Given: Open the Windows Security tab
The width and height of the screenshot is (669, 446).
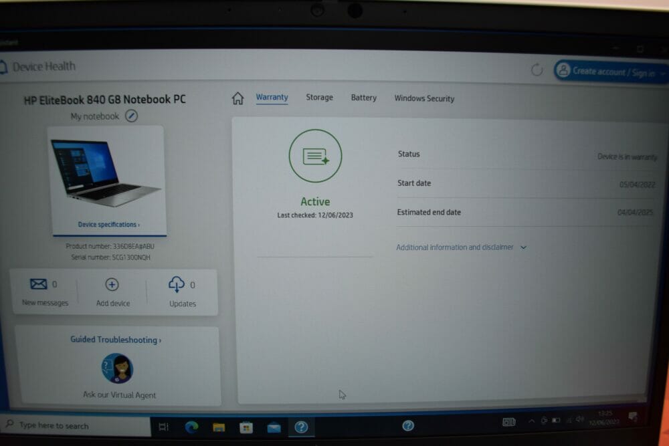Looking at the screenshot, I should (424, 98).
